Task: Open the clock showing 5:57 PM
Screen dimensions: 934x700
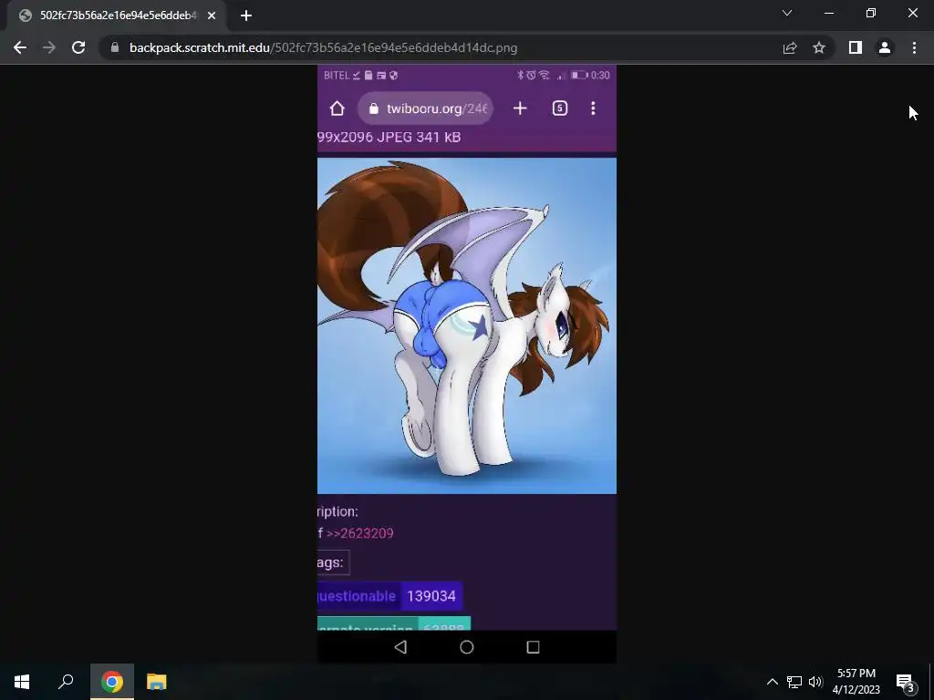Action: 856,682
